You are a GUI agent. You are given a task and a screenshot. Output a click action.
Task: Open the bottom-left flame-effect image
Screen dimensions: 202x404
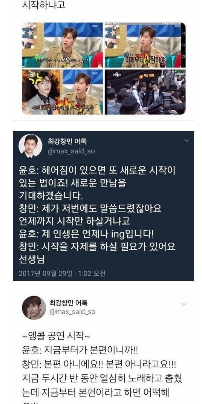(62, 92)
